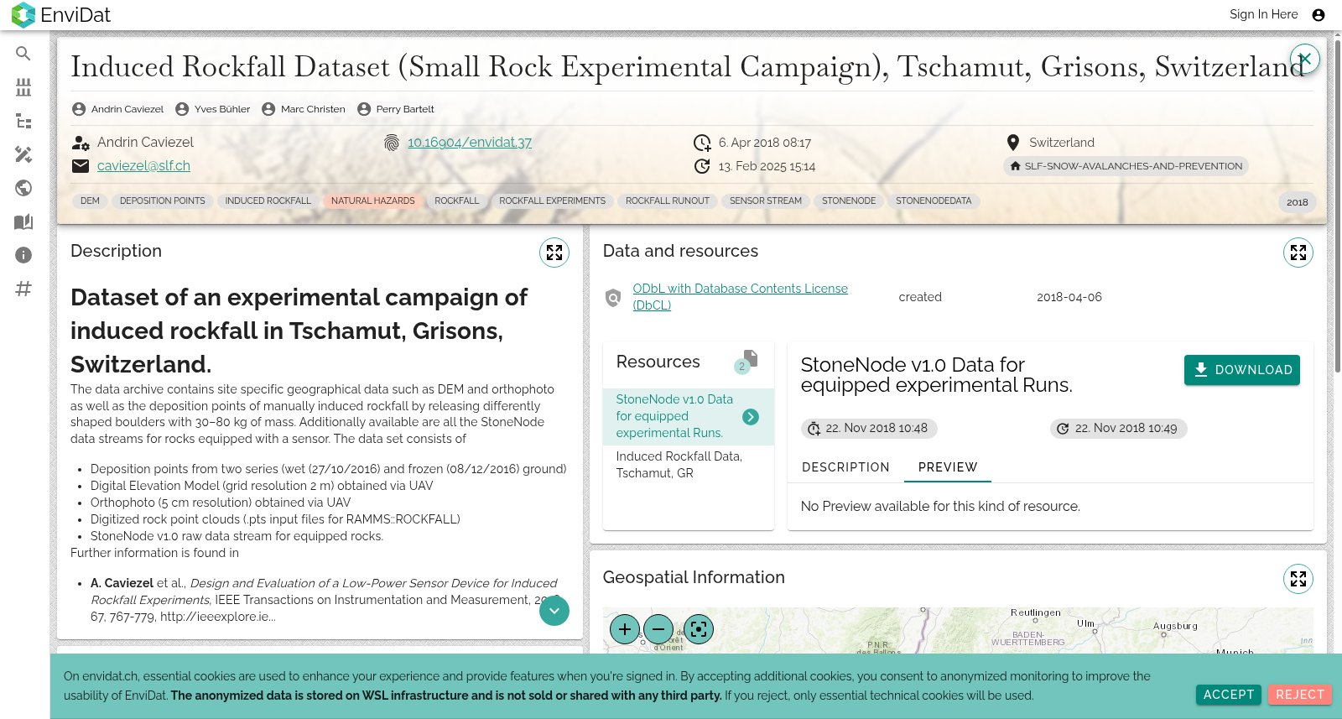Click author Marc Christen chip
This screenshot has width=1342, height=719.
pos(304,109)
